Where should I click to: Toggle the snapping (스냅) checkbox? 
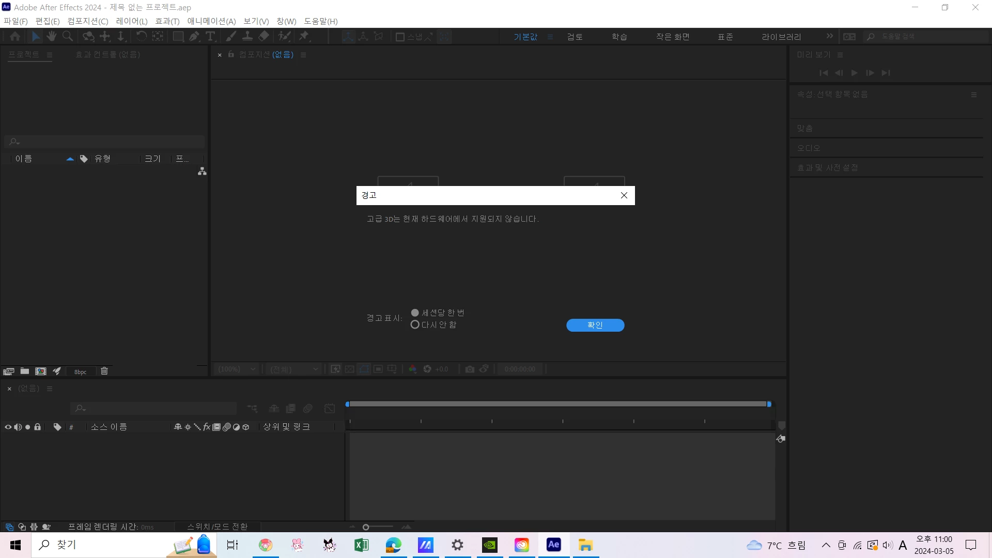point(400,37)
